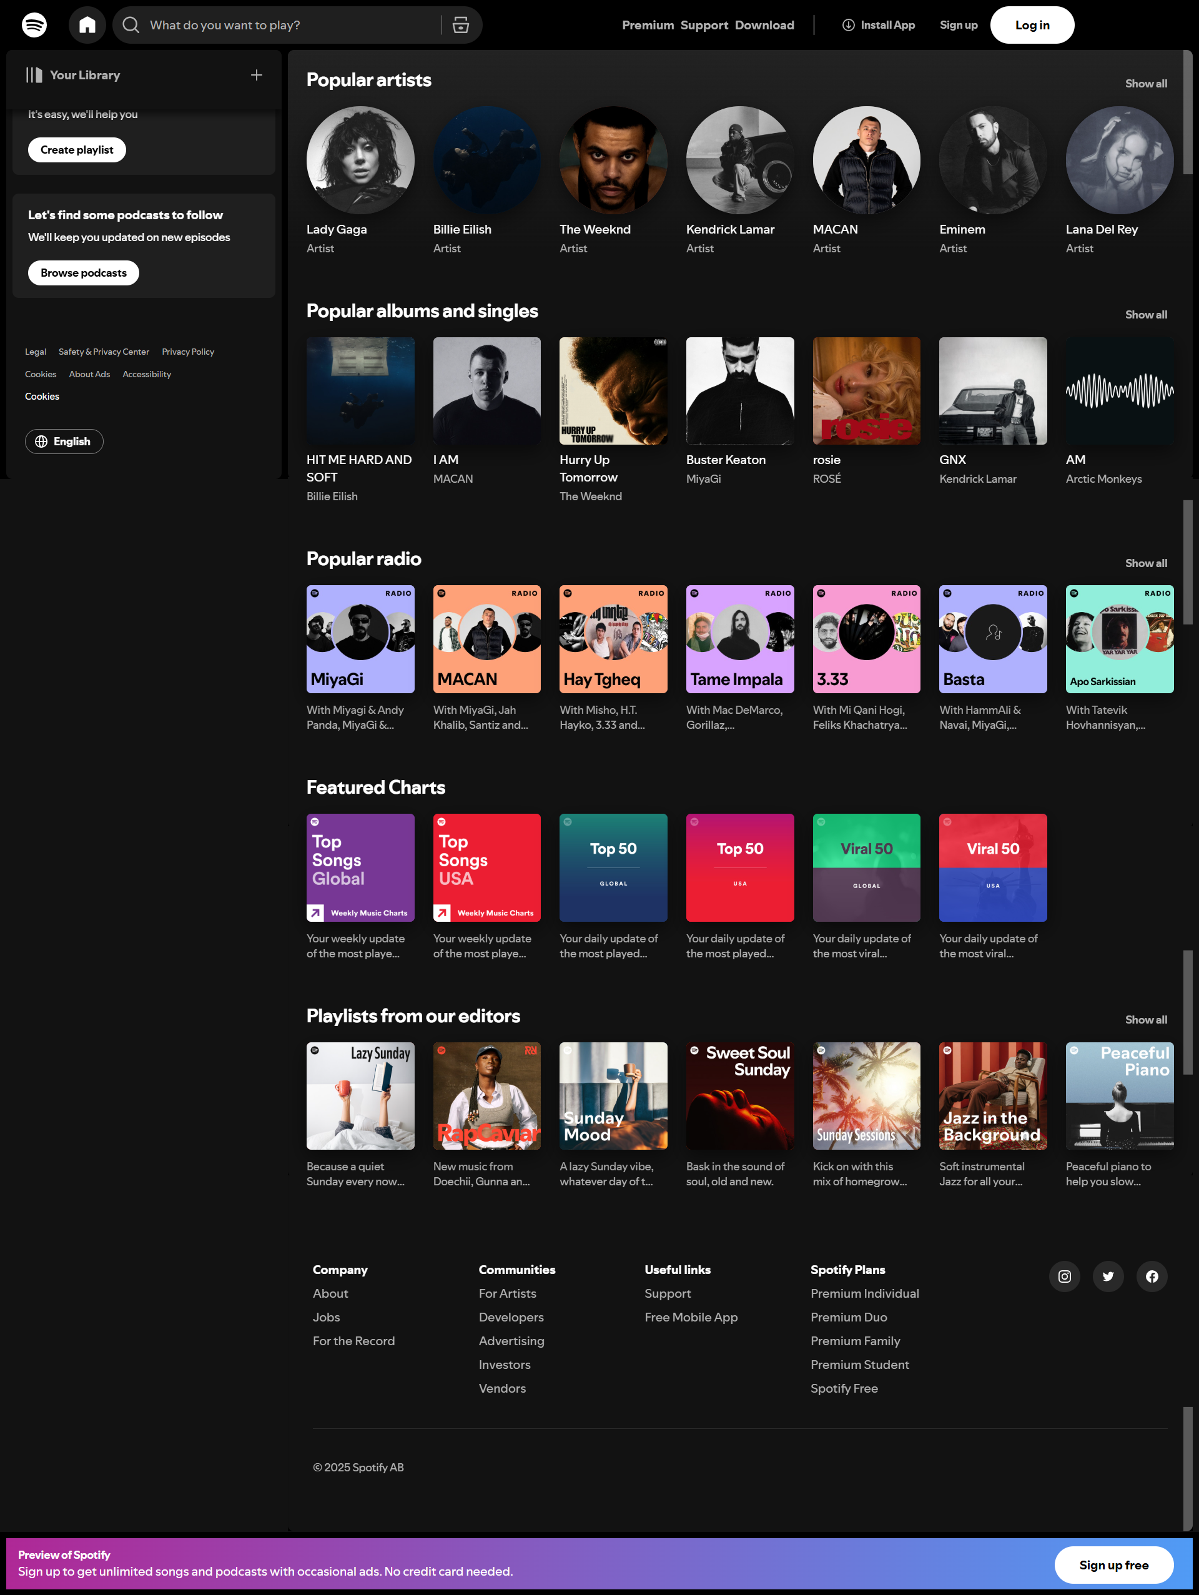Collapse Your Library via library icon

coord(34,75)
